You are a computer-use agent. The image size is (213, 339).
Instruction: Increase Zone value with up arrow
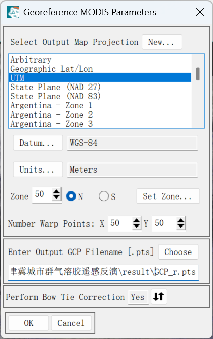click(56, 191)
